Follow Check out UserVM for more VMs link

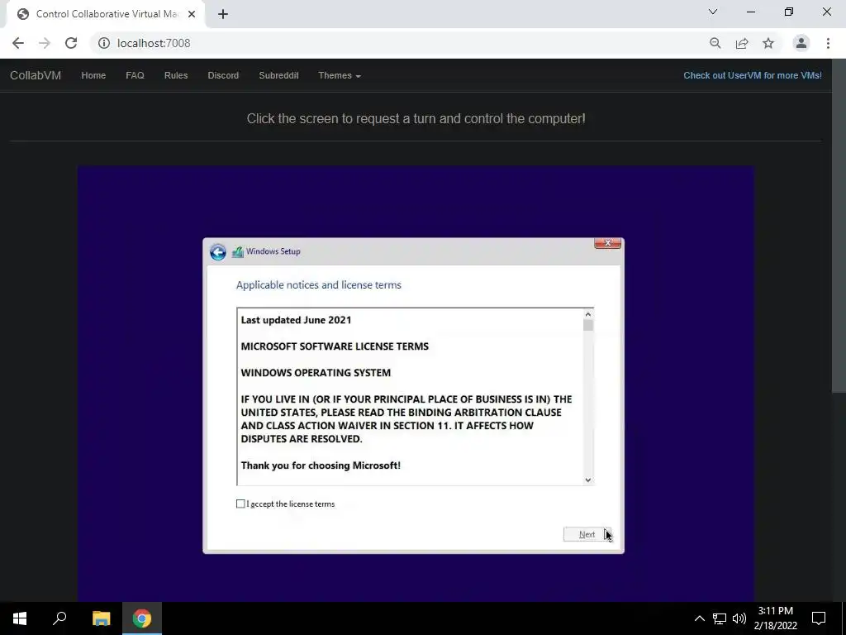(753, 75)
